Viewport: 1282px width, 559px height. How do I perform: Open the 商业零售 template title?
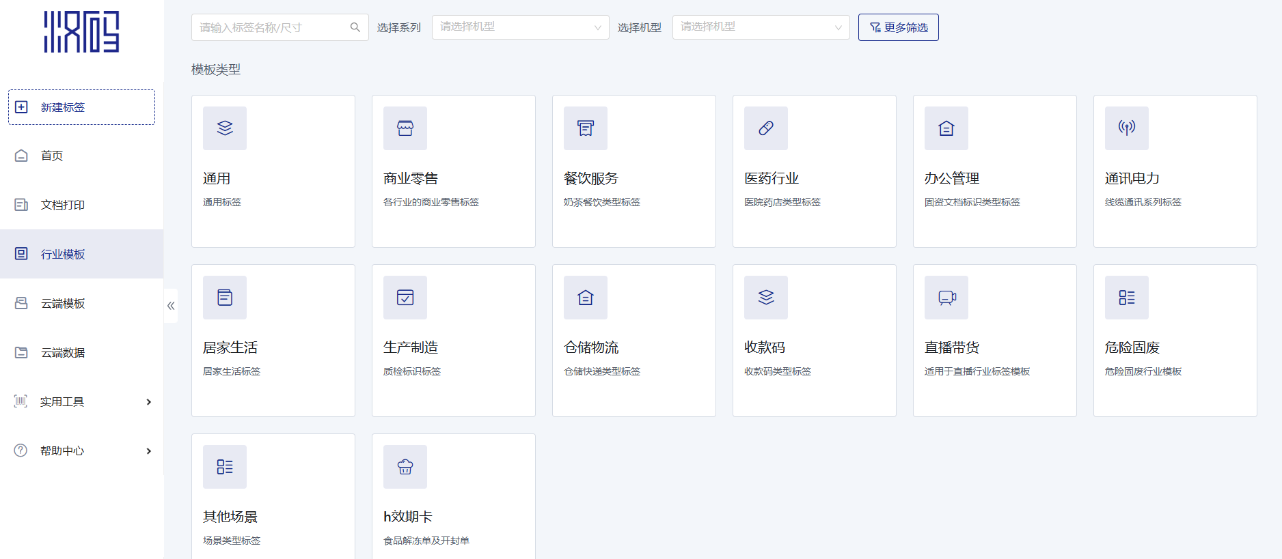[x=411, y=178]
